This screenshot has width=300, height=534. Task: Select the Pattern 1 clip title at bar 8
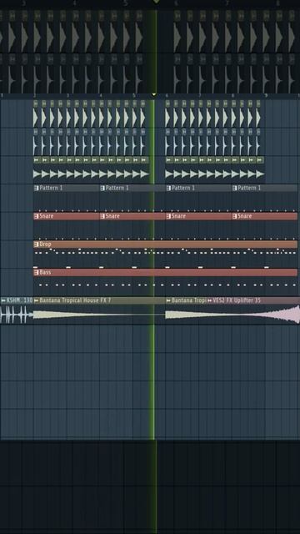249,188
